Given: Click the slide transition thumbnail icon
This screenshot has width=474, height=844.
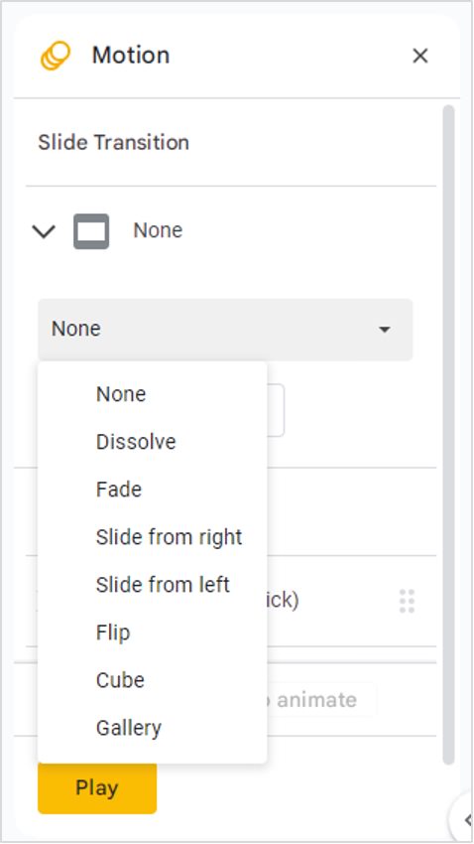Looking at the screenshot, I should click(91, 231).
